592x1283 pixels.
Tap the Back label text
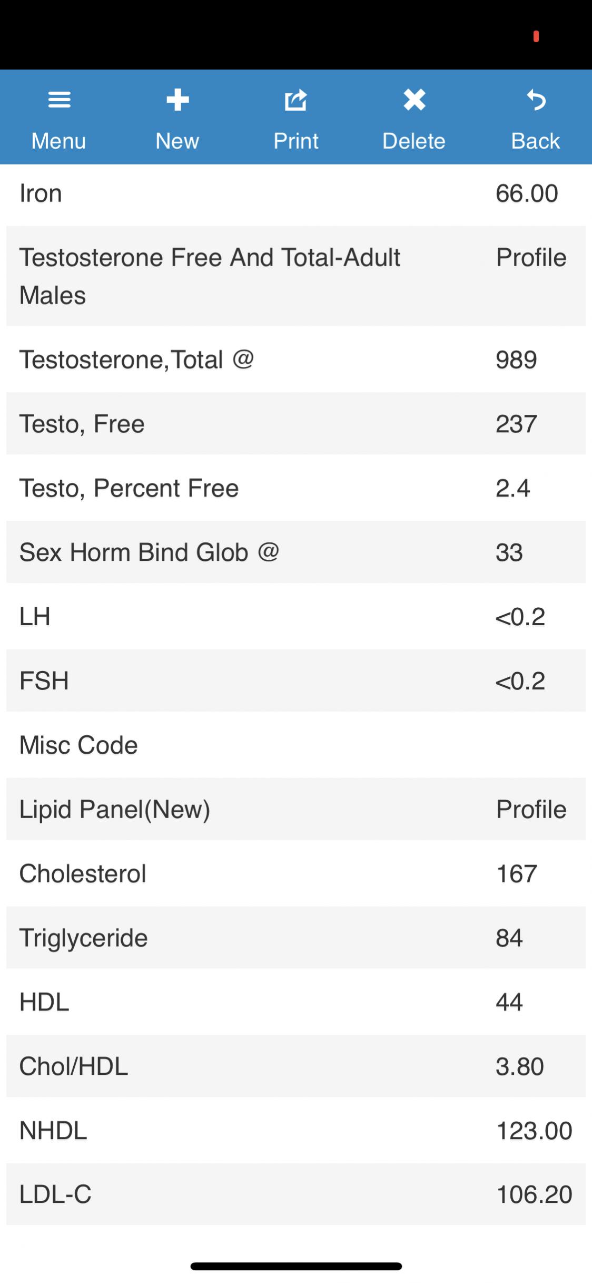tap(536, 141)
